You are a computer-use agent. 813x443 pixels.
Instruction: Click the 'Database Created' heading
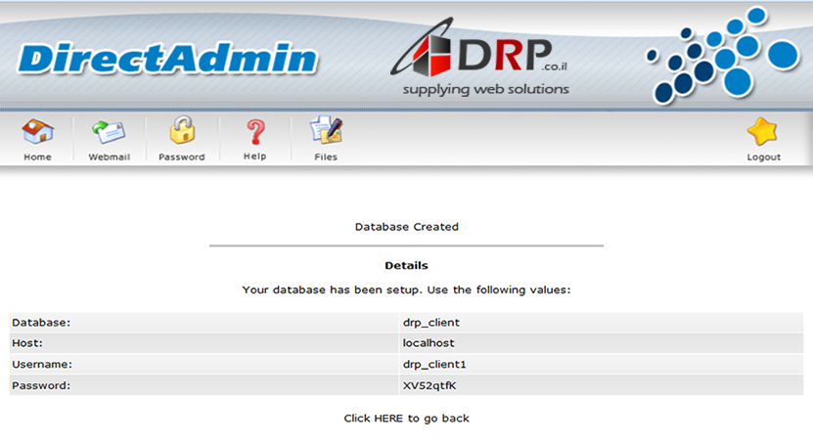point(406,227)
